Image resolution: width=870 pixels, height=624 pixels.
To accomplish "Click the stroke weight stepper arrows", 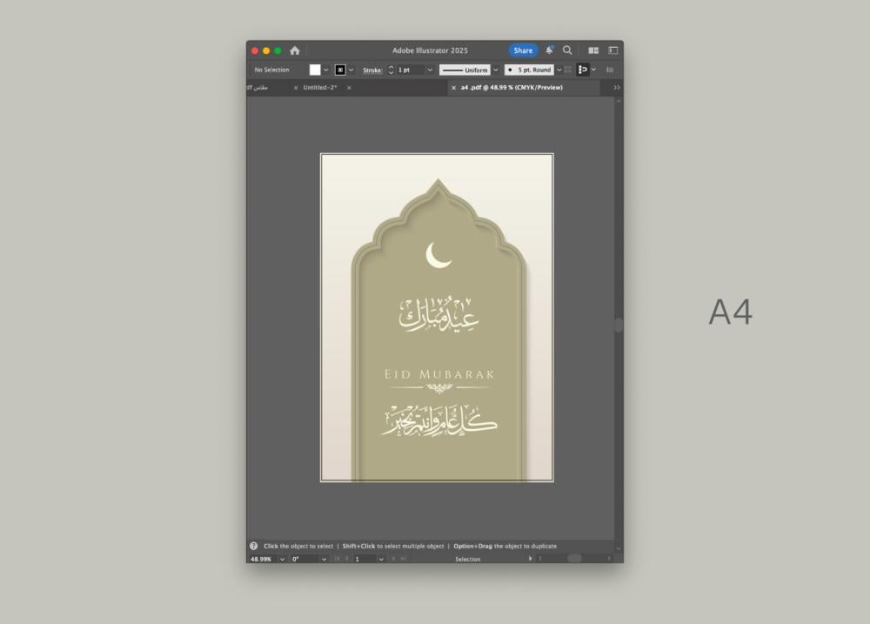I will [391, 70].
